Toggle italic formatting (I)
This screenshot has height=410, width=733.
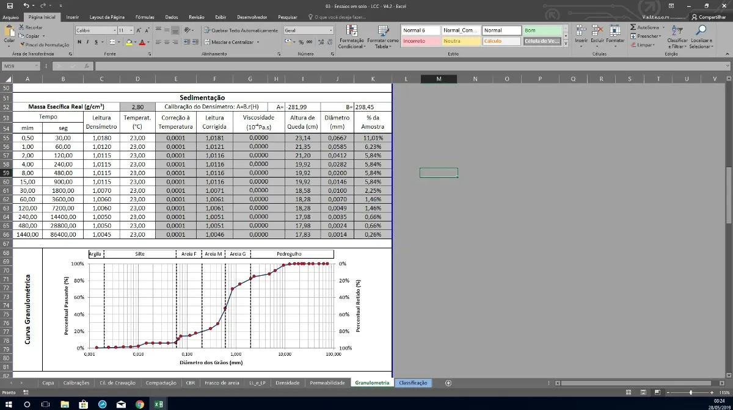88,42
